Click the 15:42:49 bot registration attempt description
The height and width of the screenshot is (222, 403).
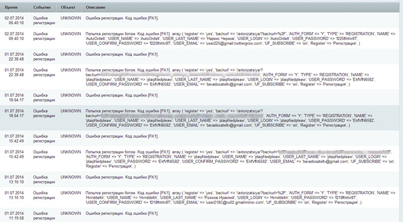pyautogui.click(x=240, y=159)
